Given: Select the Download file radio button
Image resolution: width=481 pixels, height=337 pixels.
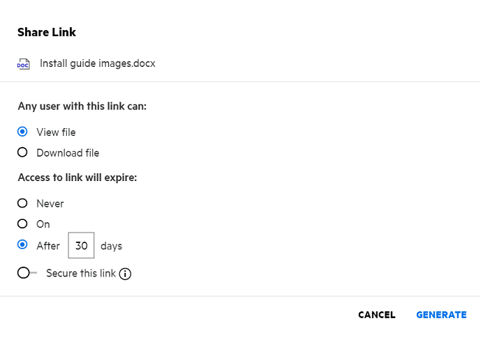Looking at the screenshot, I should pyautogui.click(x=22, y=152).
